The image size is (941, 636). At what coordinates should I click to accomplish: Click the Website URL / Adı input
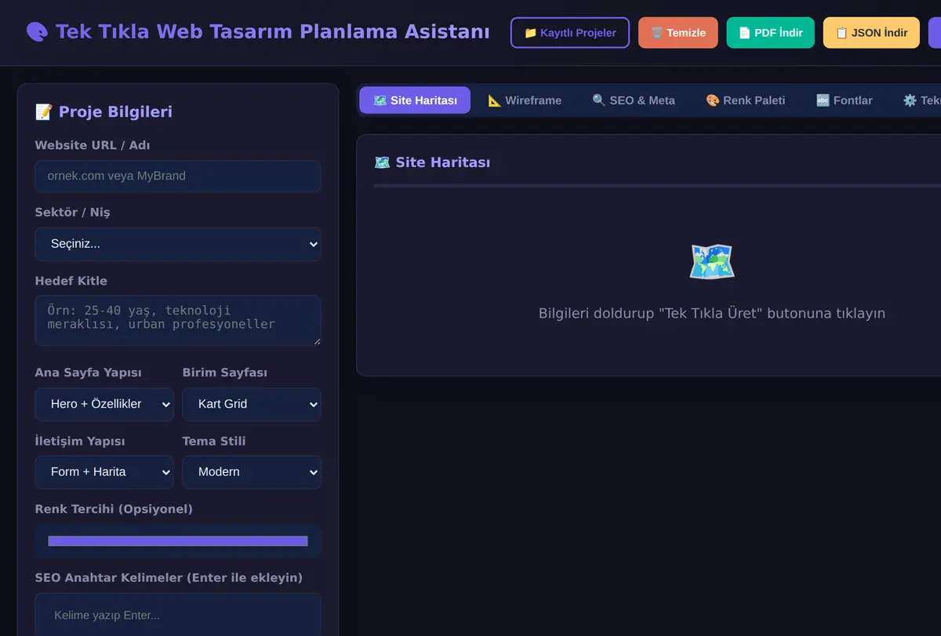(x=178, y=176)
